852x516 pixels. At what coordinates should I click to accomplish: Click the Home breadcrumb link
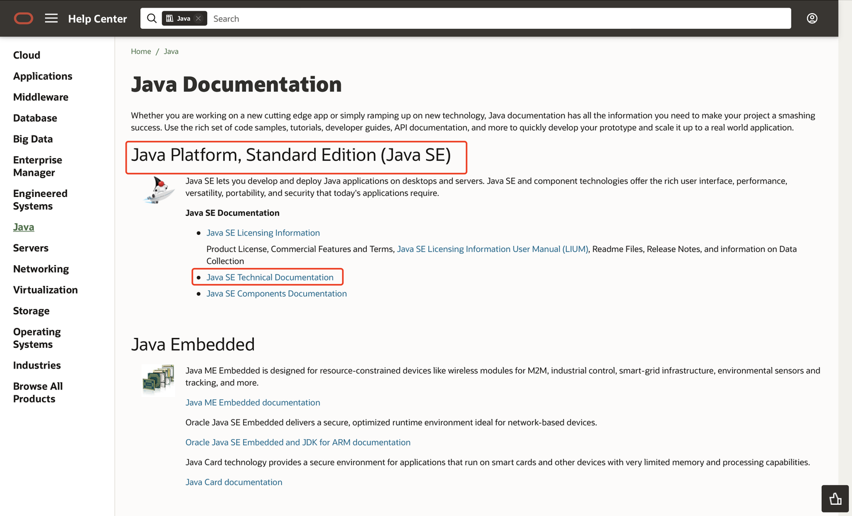click(x=141, y=51)
